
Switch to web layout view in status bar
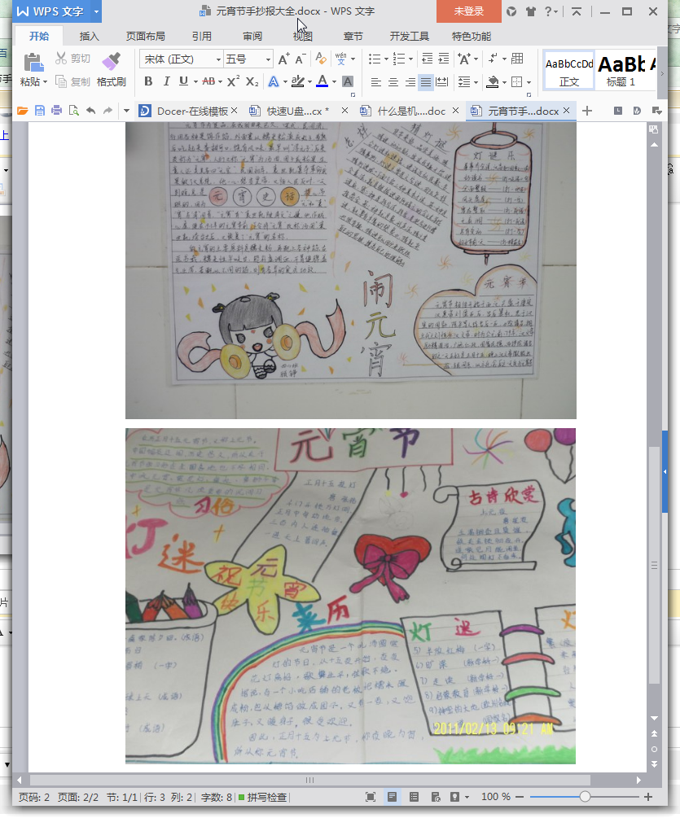(436, 797)
